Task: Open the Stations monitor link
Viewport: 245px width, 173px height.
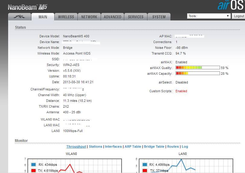Action: [95, 146]
